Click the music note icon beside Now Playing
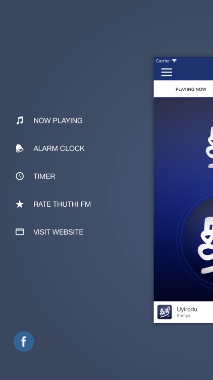The image size is (213, 380). click(20, 121)
